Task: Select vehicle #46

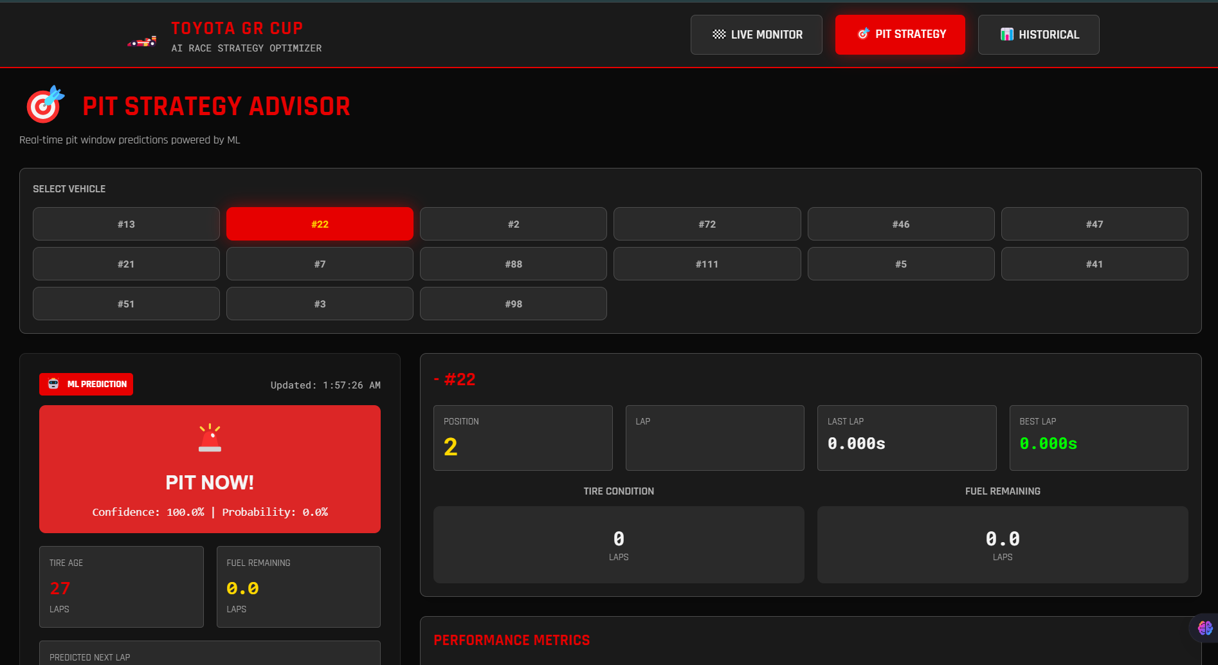Action: [901, 224]
